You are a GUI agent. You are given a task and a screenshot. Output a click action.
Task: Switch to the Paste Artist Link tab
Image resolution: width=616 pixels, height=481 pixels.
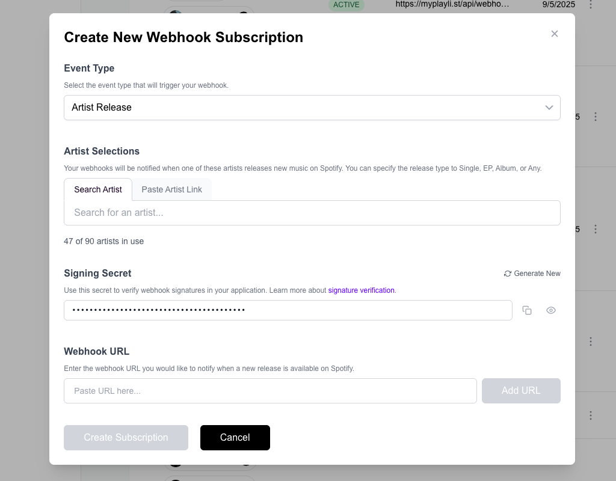pos(171,189)
